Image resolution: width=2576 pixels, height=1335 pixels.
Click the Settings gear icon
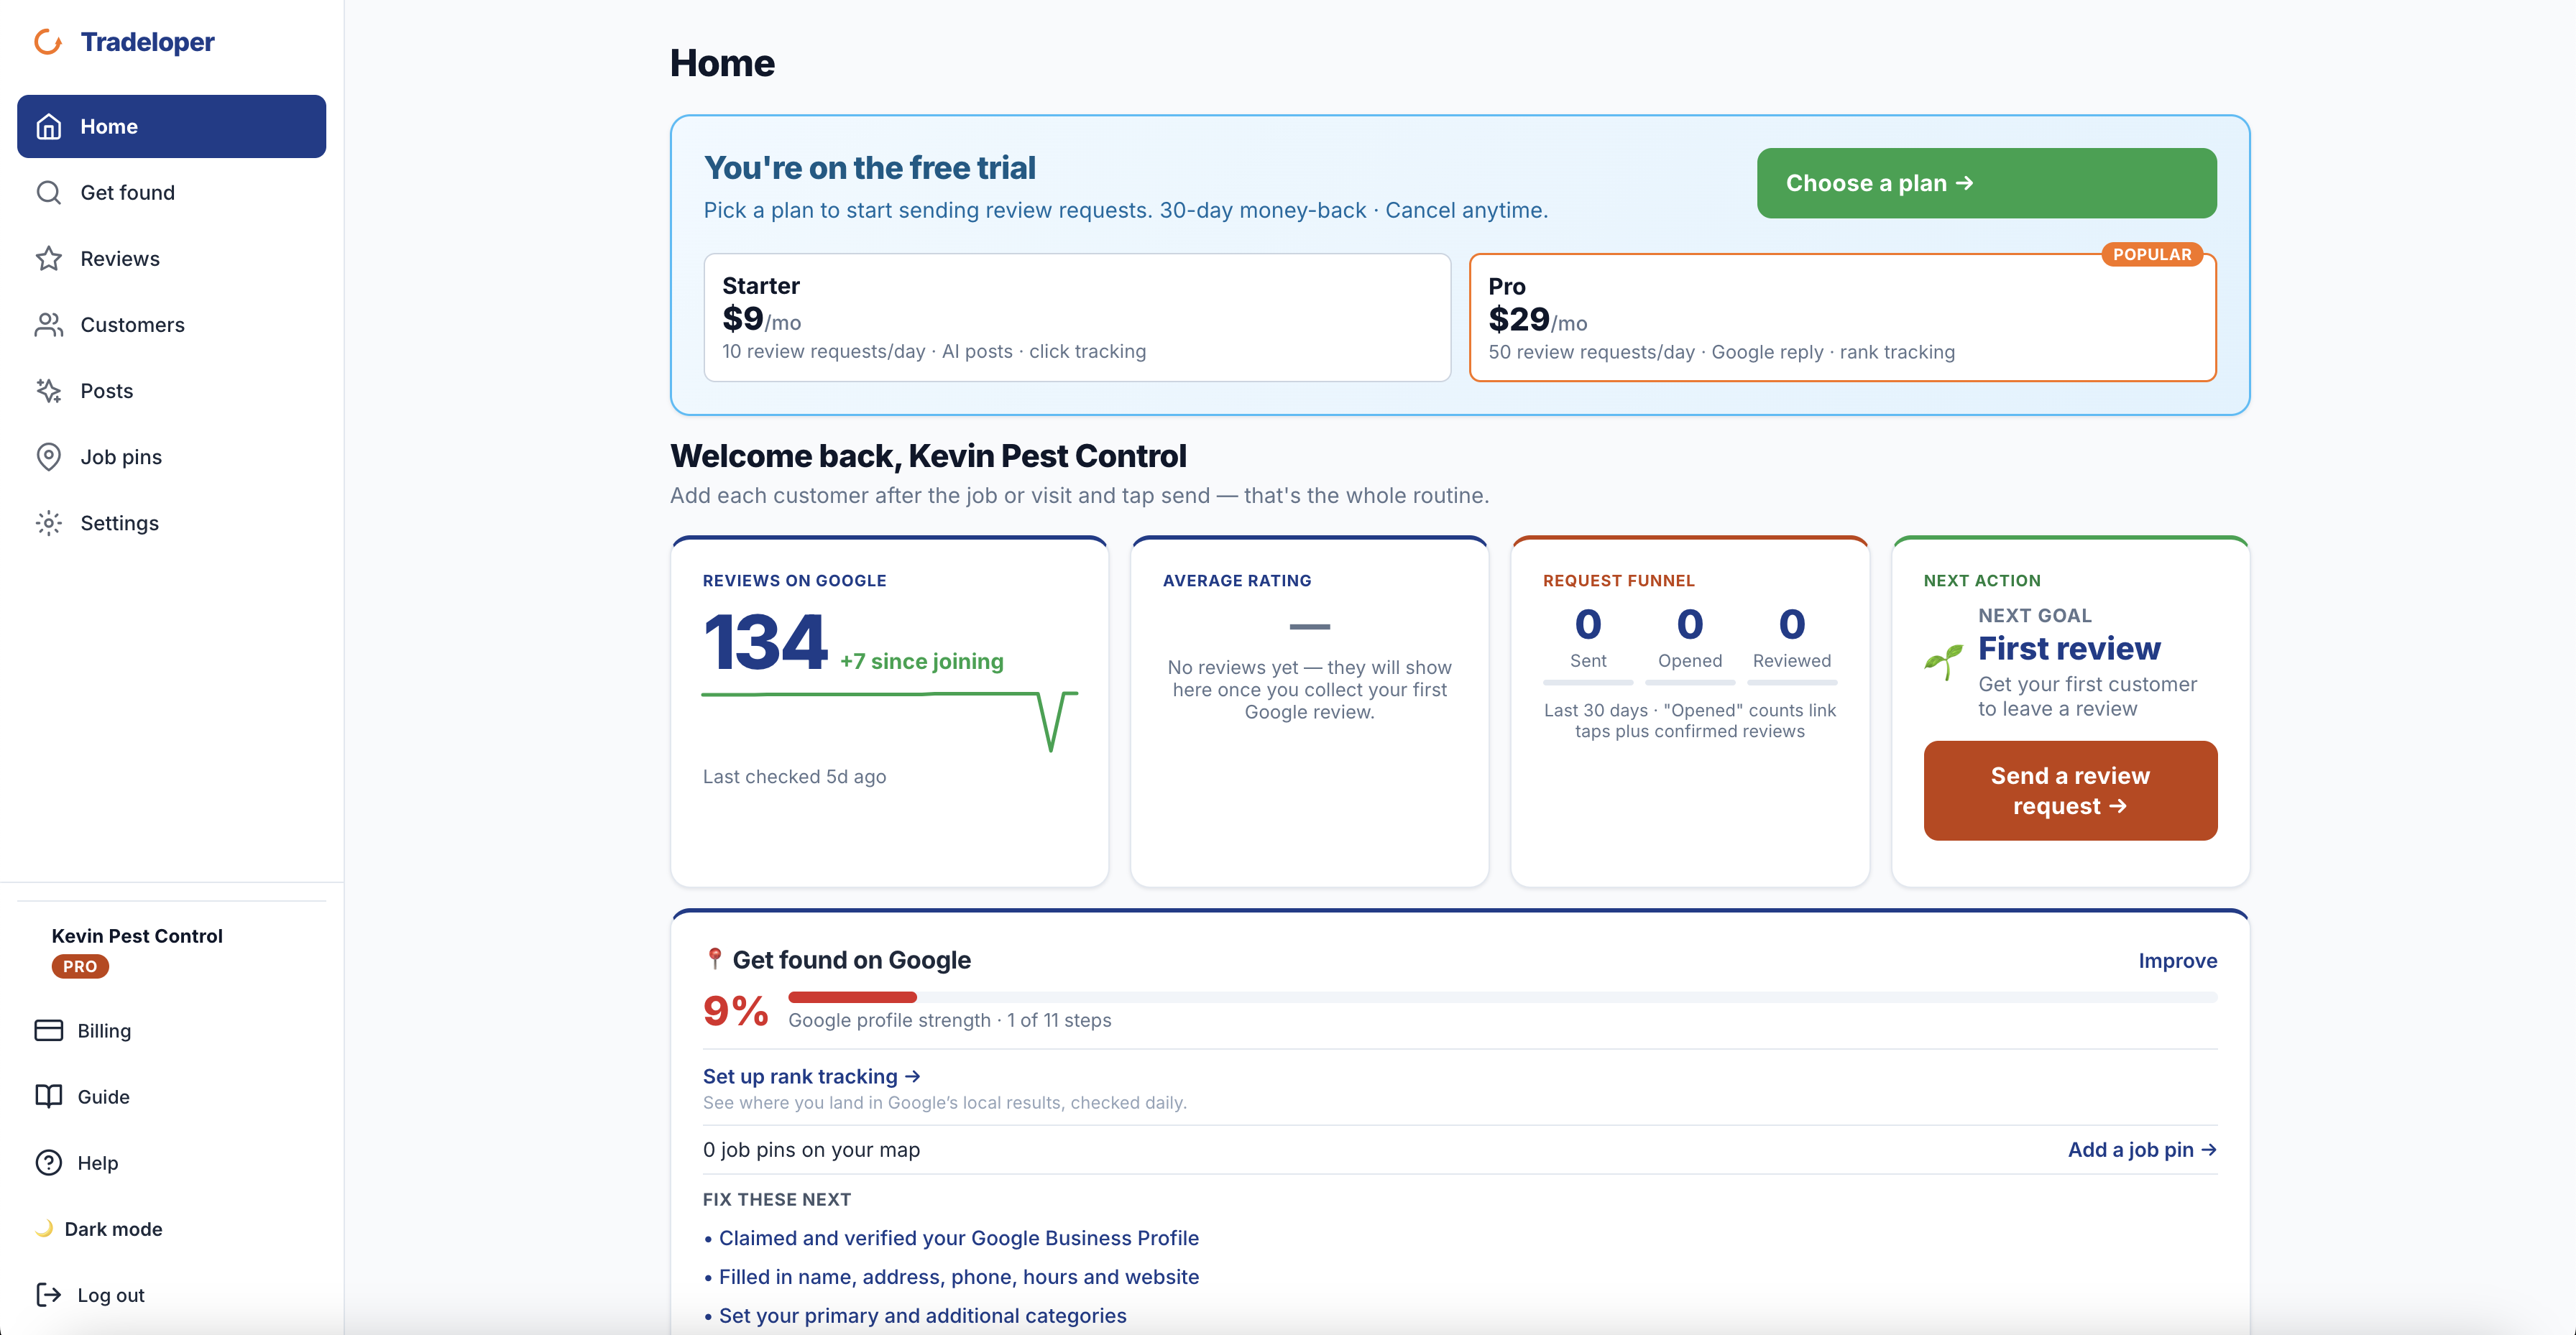48,523
